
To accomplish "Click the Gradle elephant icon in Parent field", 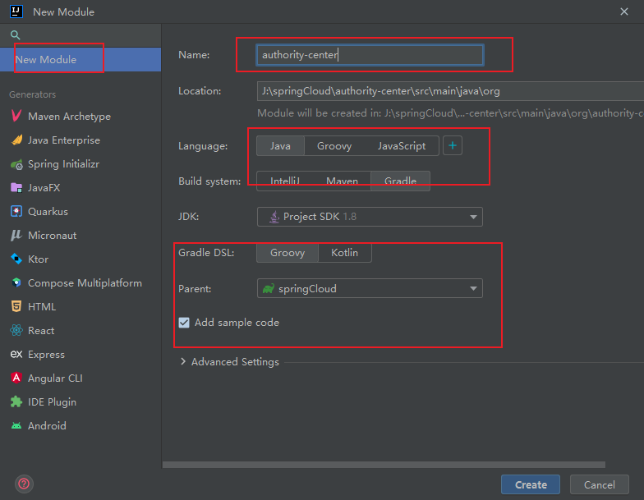I will point(269,289).
